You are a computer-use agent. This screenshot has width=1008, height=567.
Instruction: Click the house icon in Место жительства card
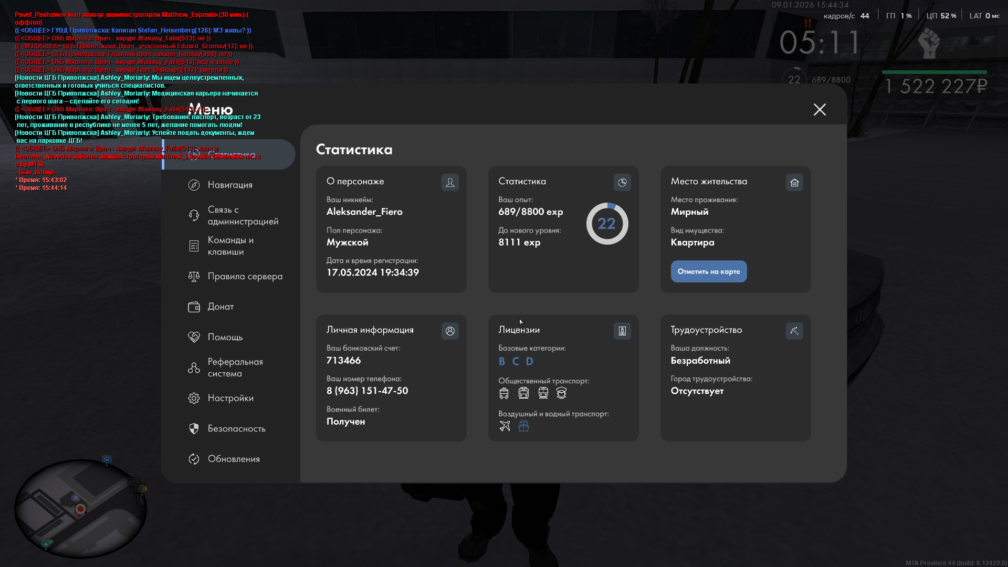click(794, 183)
